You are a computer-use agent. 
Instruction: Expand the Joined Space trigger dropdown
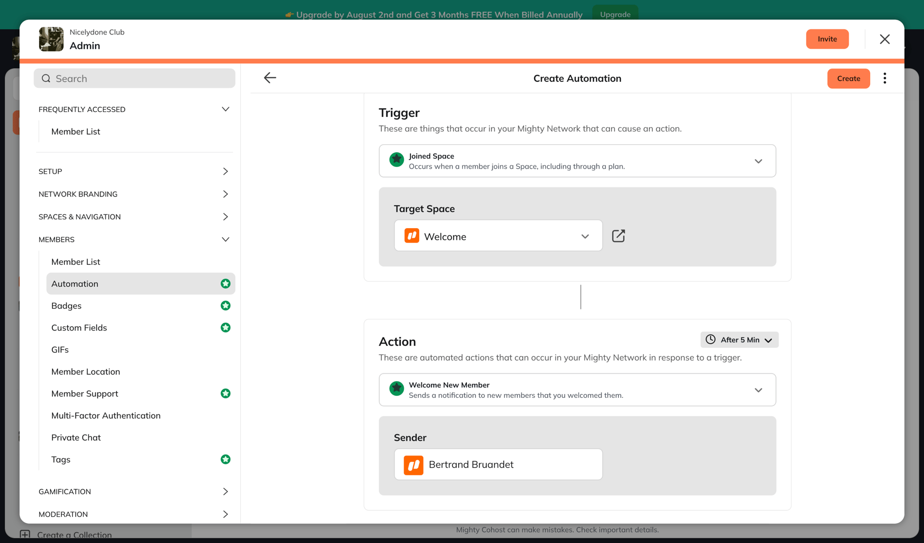758,161
